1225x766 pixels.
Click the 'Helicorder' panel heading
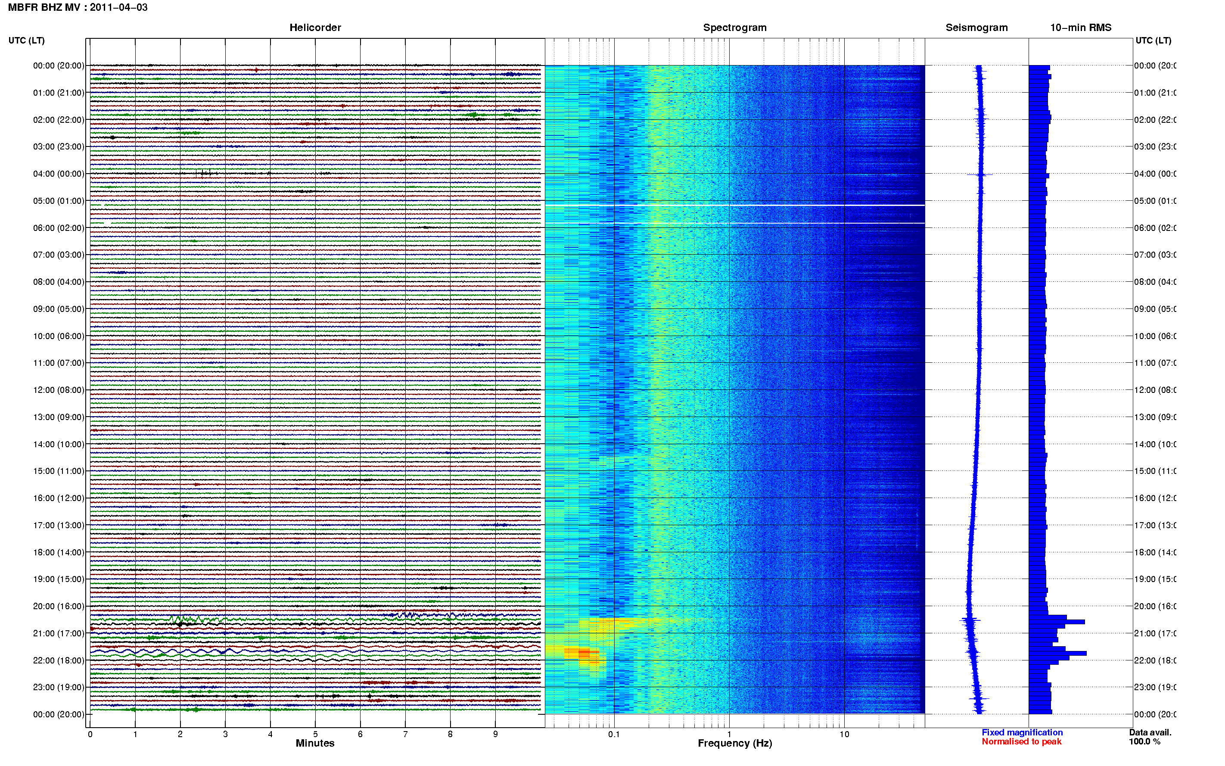315,28
